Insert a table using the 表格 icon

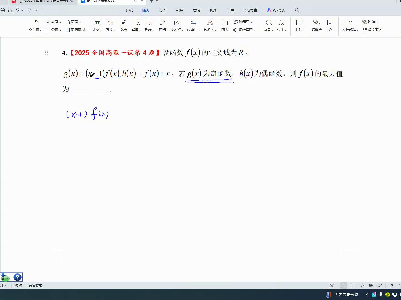pos(97,23)
